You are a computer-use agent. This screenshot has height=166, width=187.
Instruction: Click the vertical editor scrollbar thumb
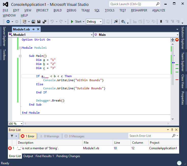[173, 65]
